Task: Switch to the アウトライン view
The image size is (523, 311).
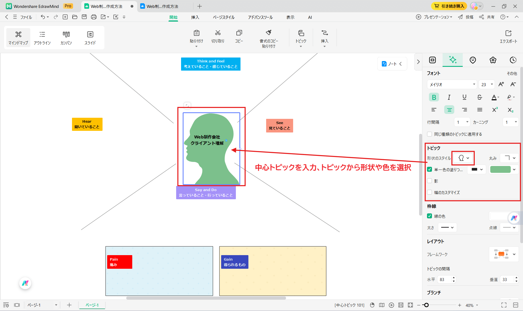Action: tap(42, 38)
